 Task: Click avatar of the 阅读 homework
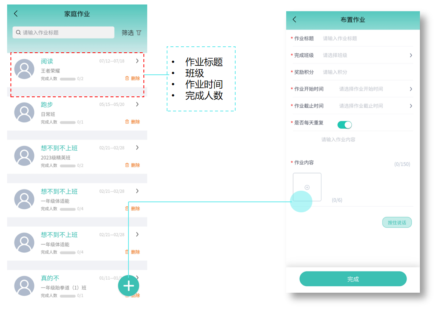24,69
